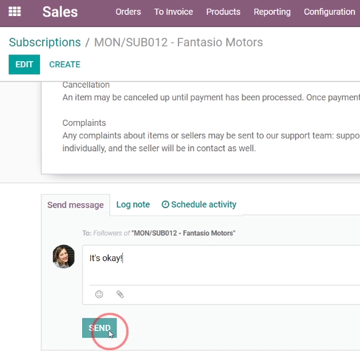Image resolution: width=360 pixels, height=352 pixels.
Task: Open the Configuration menu
Action: pos(330,12)
